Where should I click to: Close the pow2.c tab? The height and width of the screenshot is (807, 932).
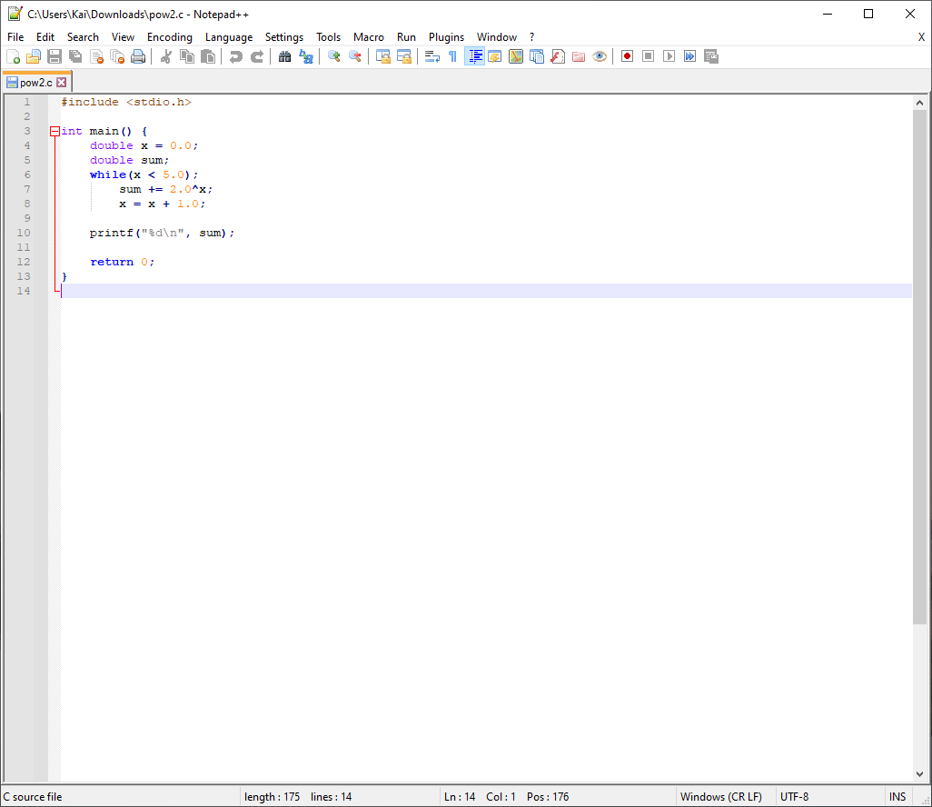[61, 81]
